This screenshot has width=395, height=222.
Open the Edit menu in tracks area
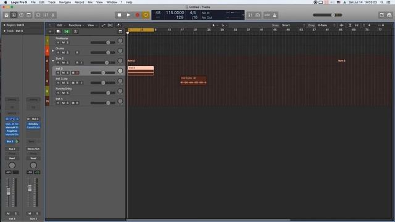(60, 25)
